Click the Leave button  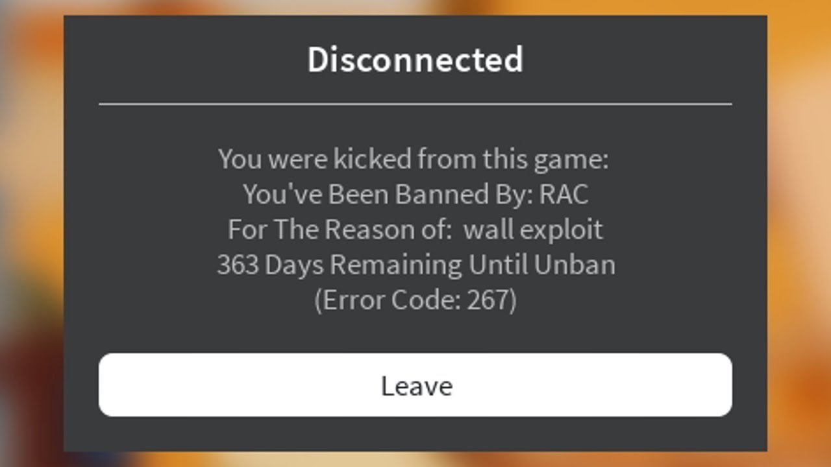(415, 385)
